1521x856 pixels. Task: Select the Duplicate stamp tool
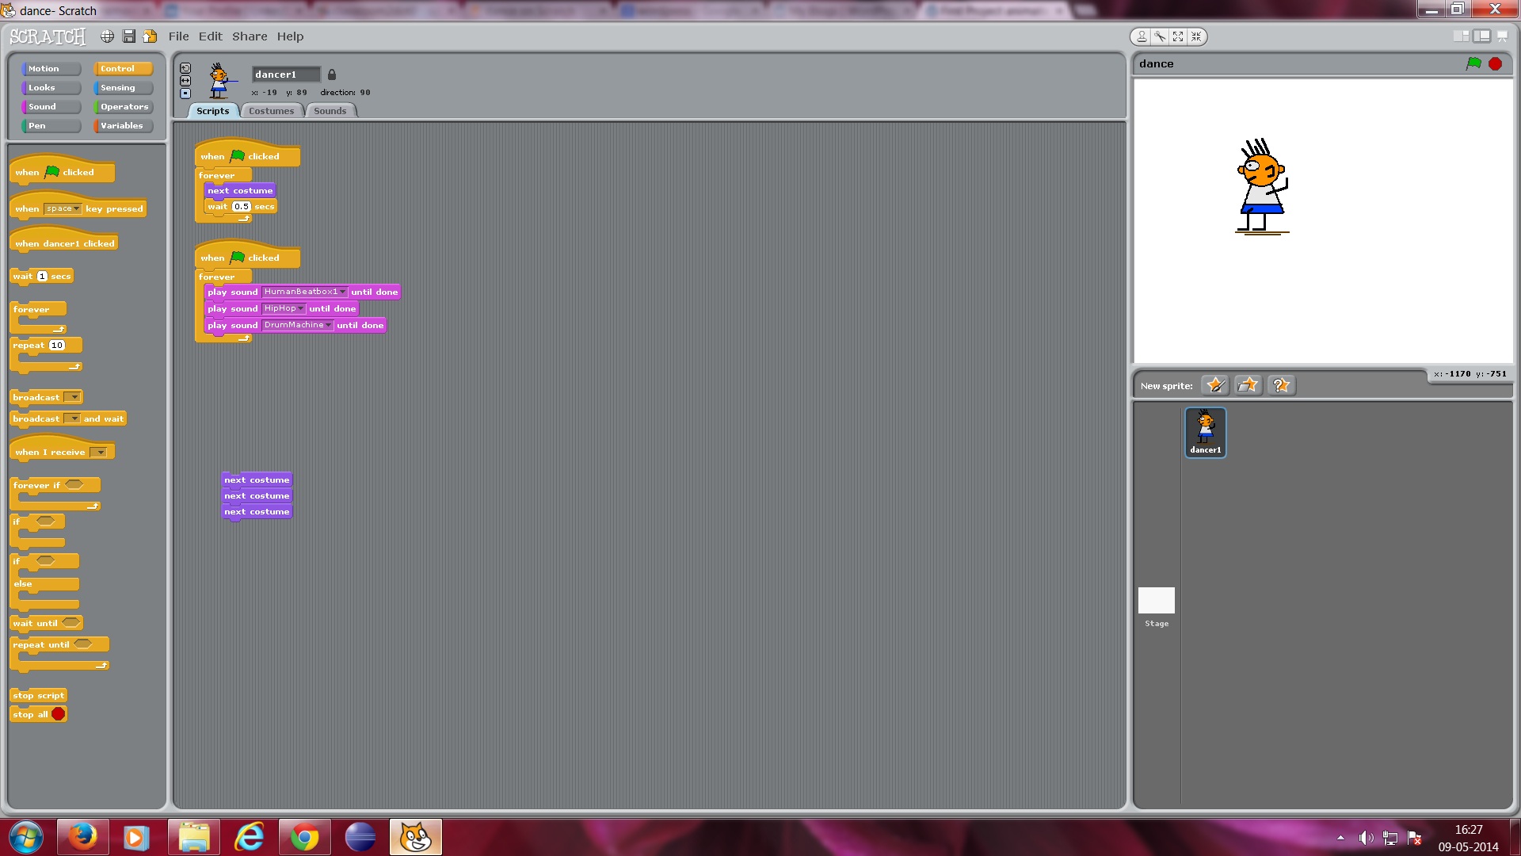[x=1142, y=36]
